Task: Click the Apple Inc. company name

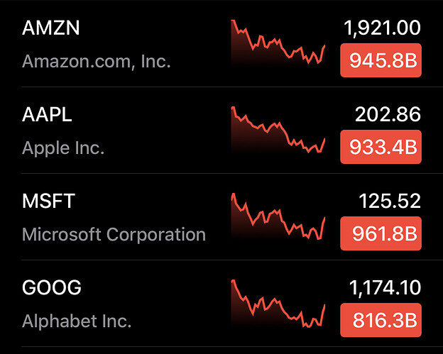Action: pyautogui.click(x=63, y=148)
